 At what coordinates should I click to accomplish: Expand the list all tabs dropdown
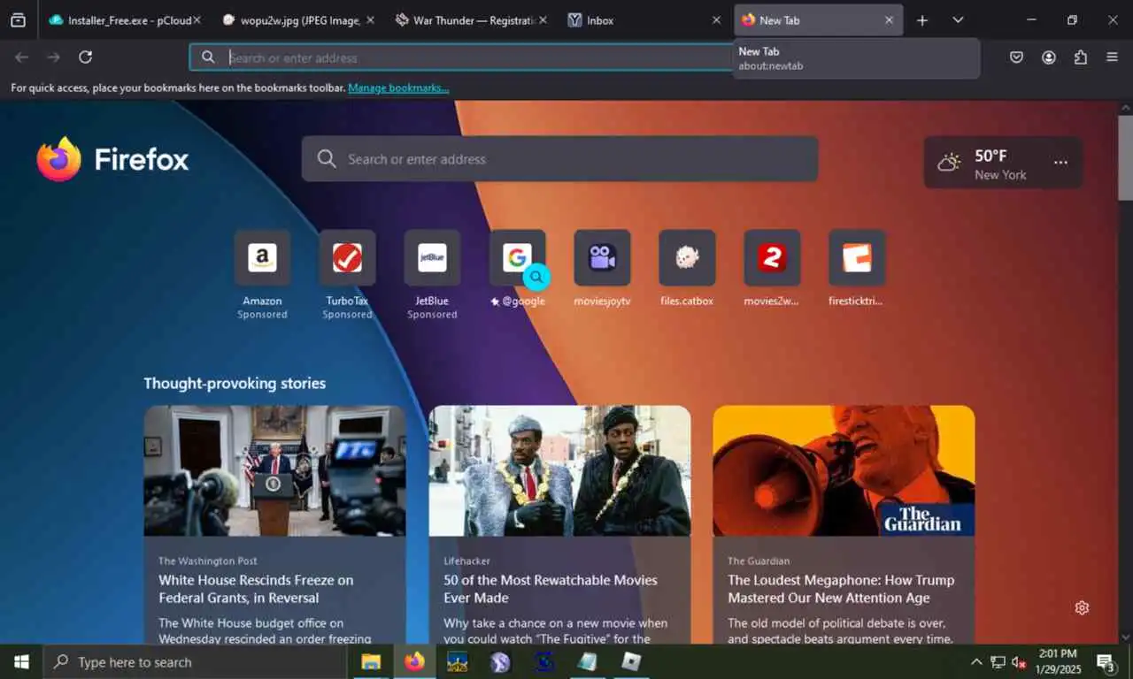(x=958, y=19)
